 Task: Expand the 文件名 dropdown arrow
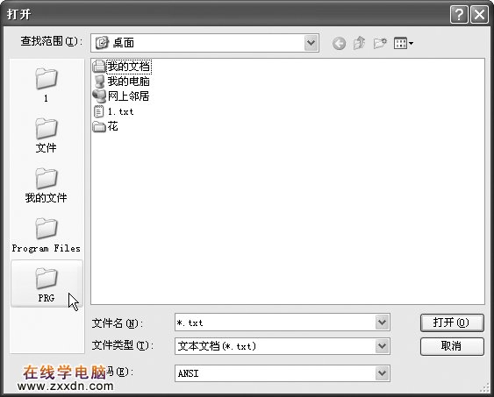pos(382,323)
